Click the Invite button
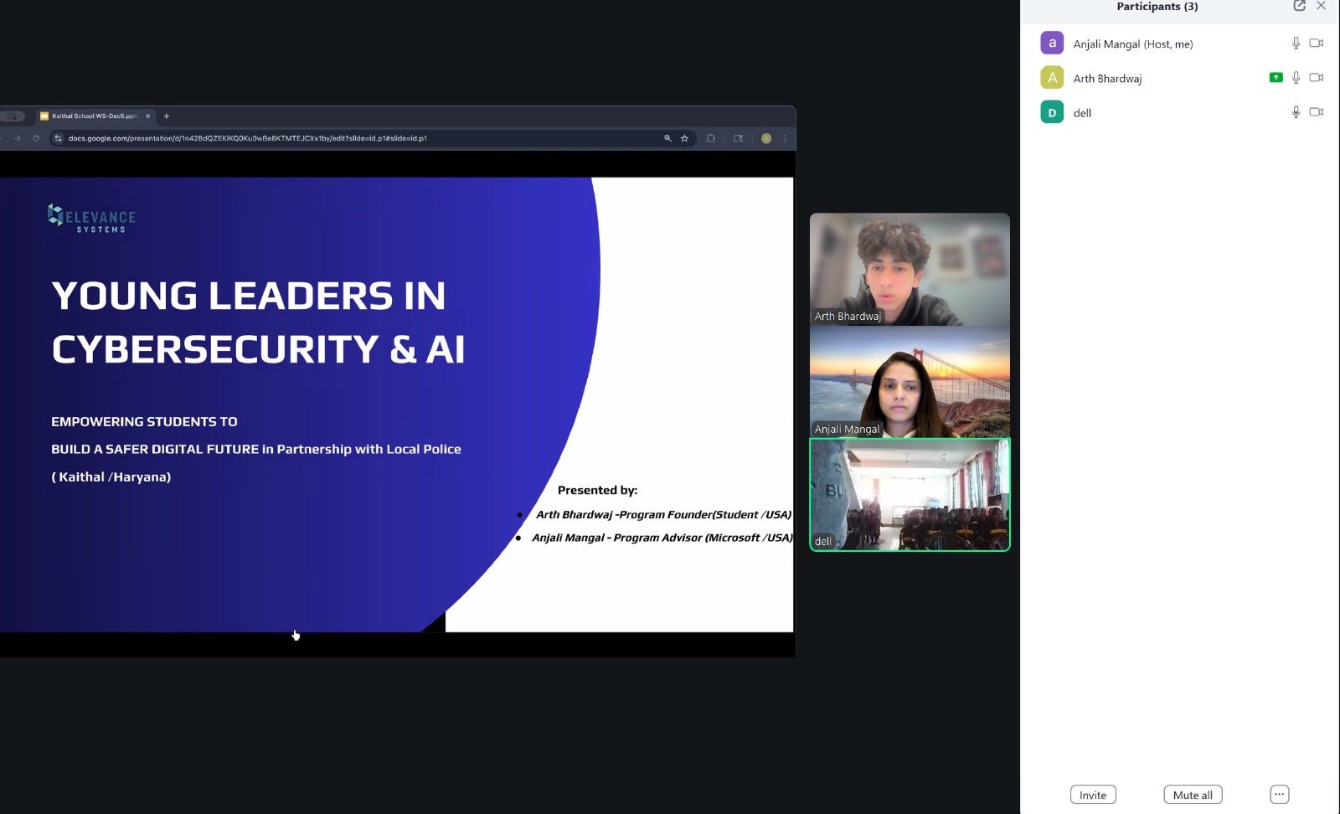1340x814 pixels. tap(1092, 795)
